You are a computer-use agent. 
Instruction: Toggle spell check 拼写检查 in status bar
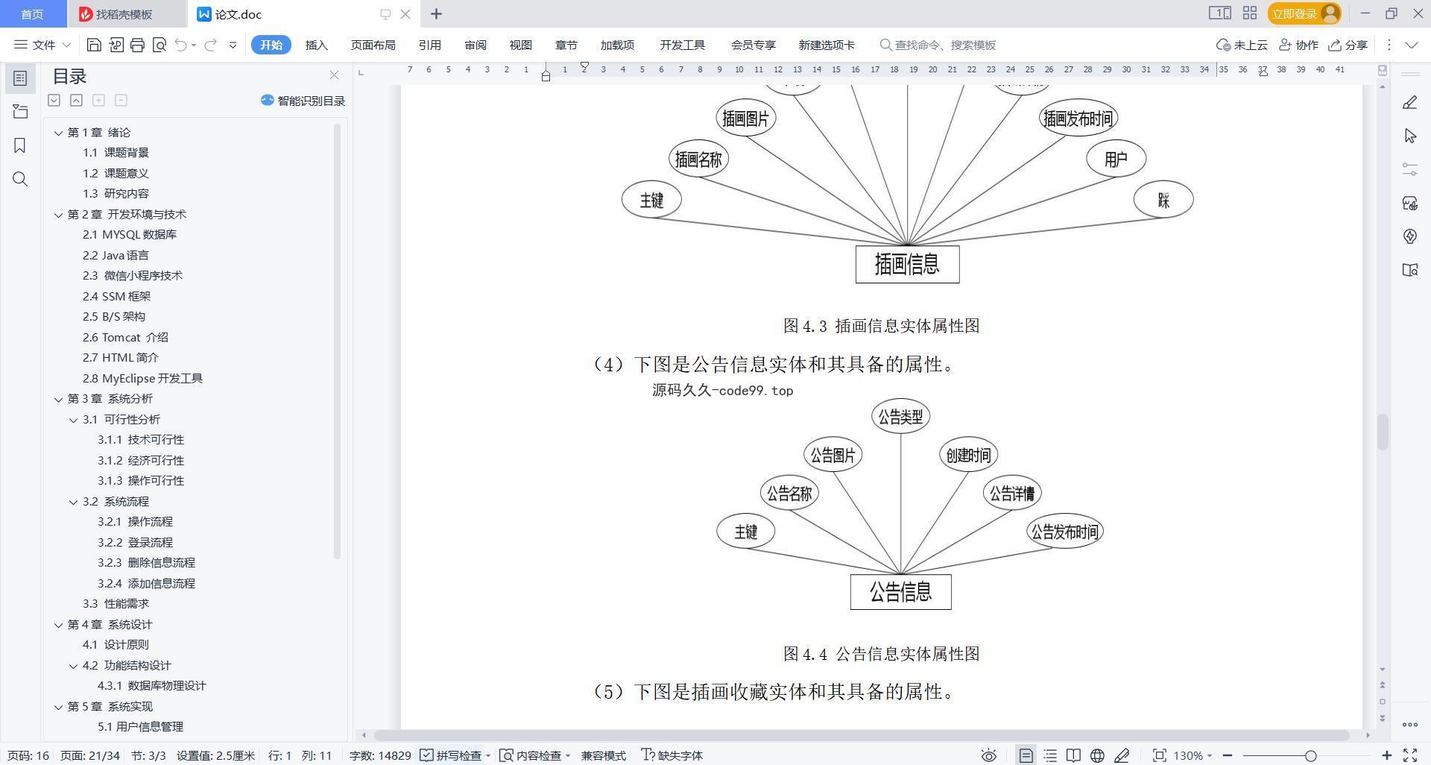452,755
